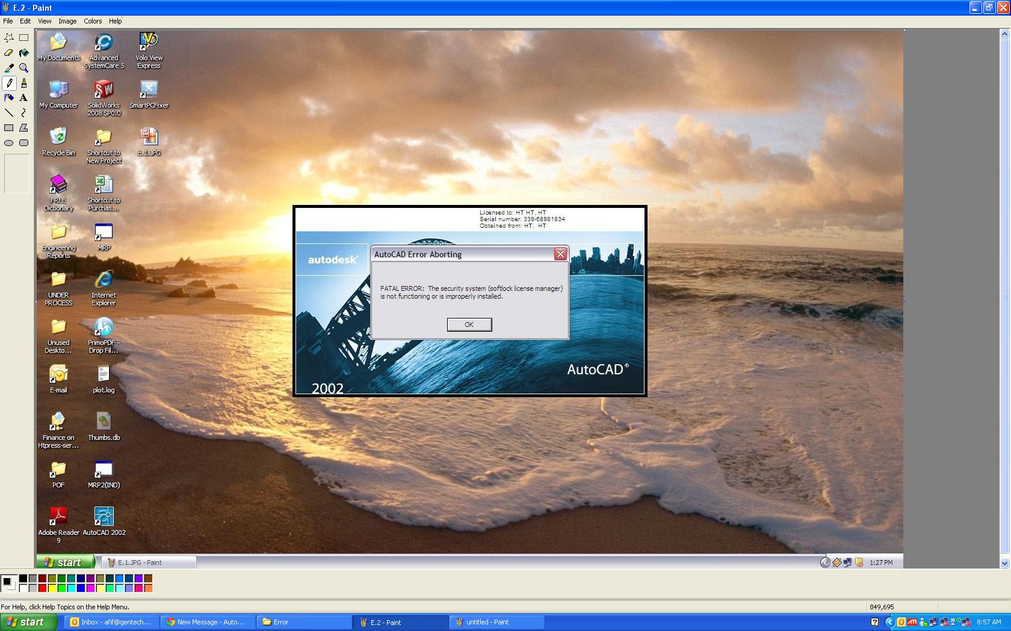Click the E.2 - Paint taskbar button
The image size is (1011, 631).
tap(400, 623)
